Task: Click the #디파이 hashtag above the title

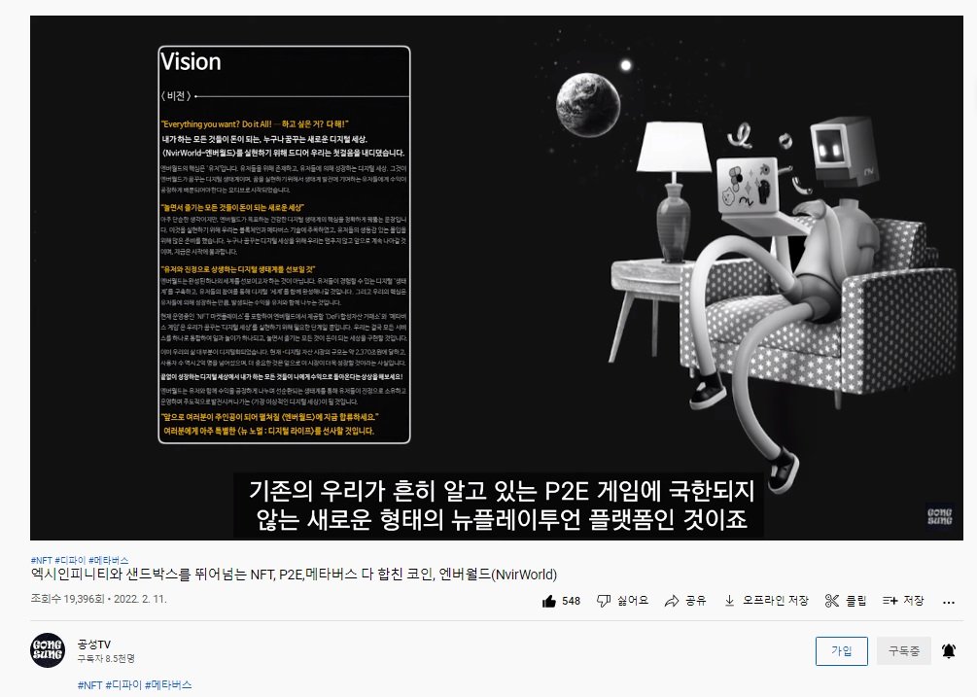Action: click(x=70, y=560)
